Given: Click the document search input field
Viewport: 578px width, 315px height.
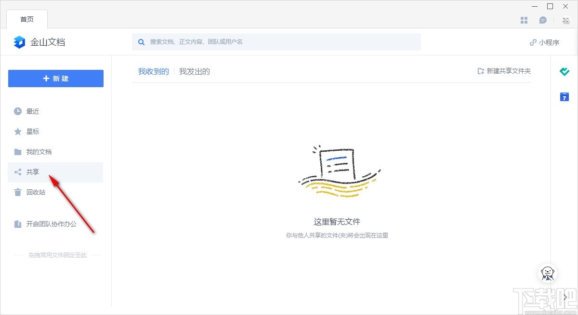Looking at the screenshot, I should (x=276, y=42).
